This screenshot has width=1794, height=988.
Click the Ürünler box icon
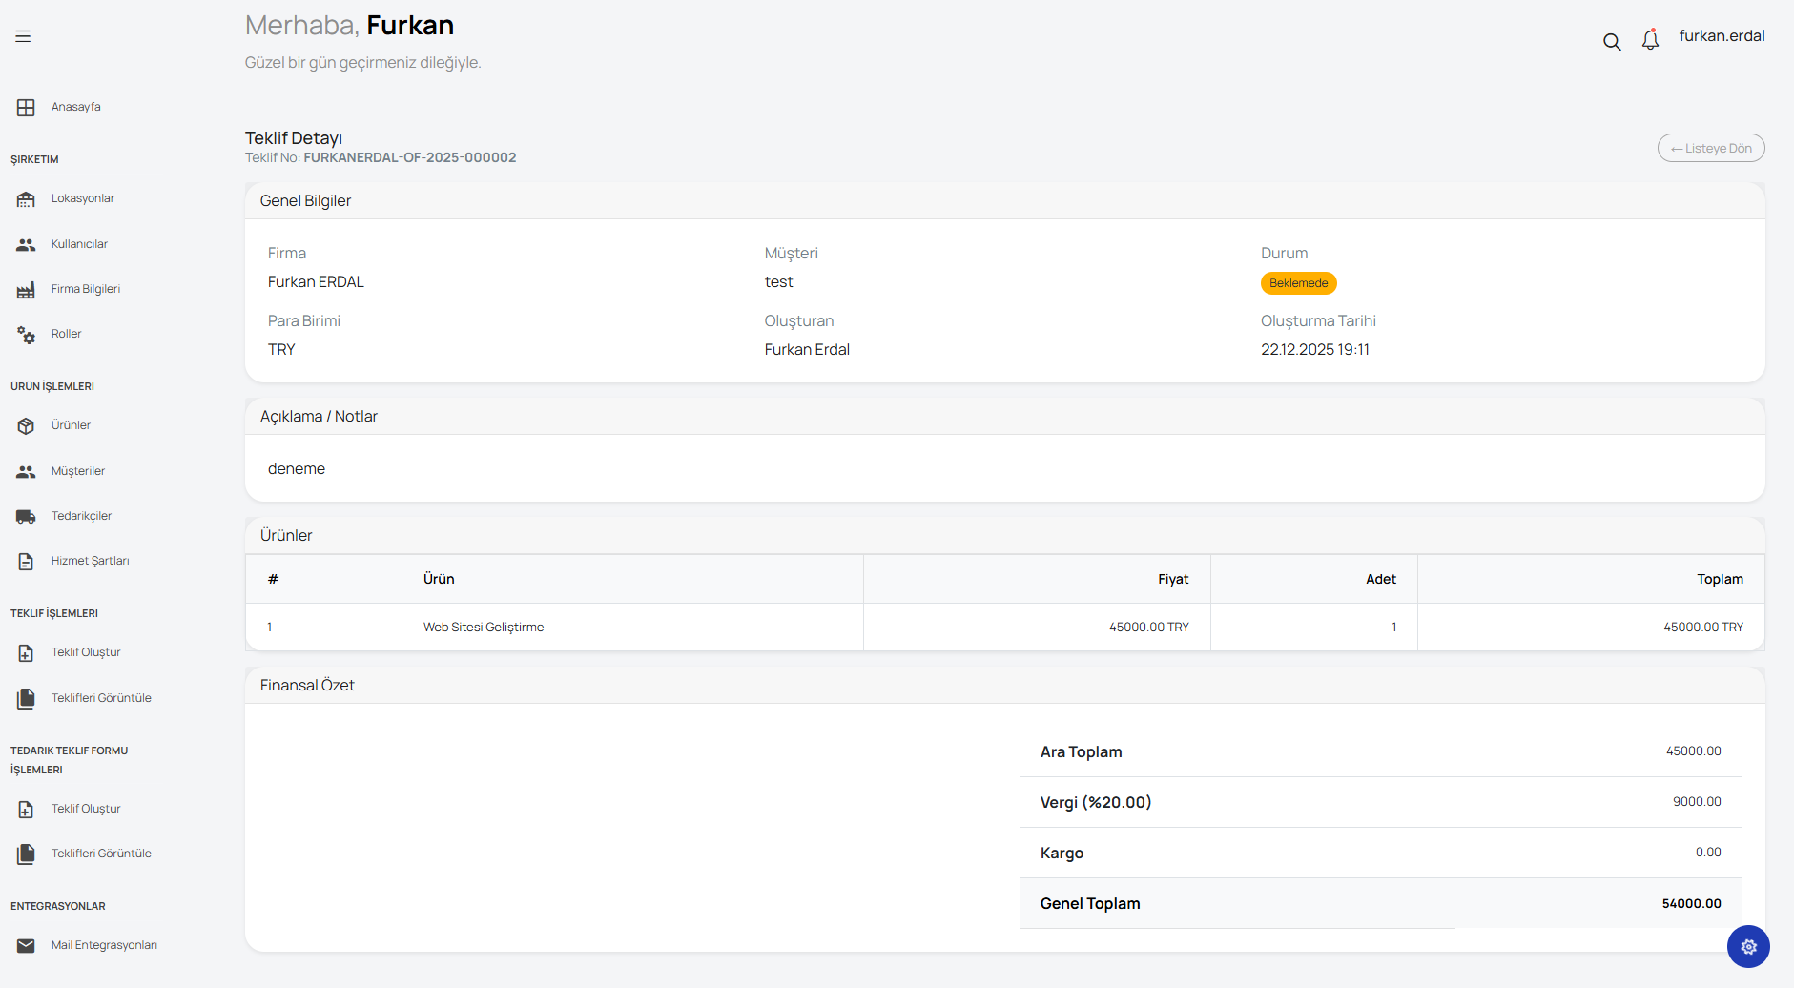coord(26,426)
